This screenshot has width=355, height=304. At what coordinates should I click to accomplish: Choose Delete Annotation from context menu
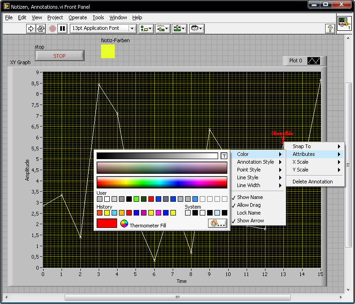(x=312, y=182)
